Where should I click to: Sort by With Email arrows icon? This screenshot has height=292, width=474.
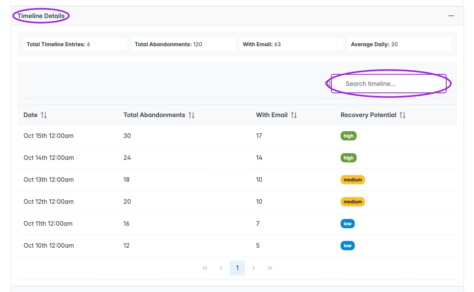[x=294, y=115]
